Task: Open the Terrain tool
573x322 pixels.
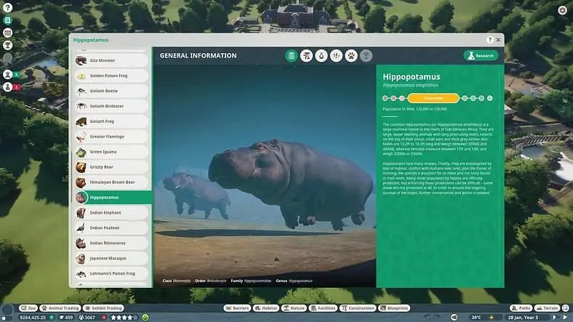Action: click(x=548, y=308)
